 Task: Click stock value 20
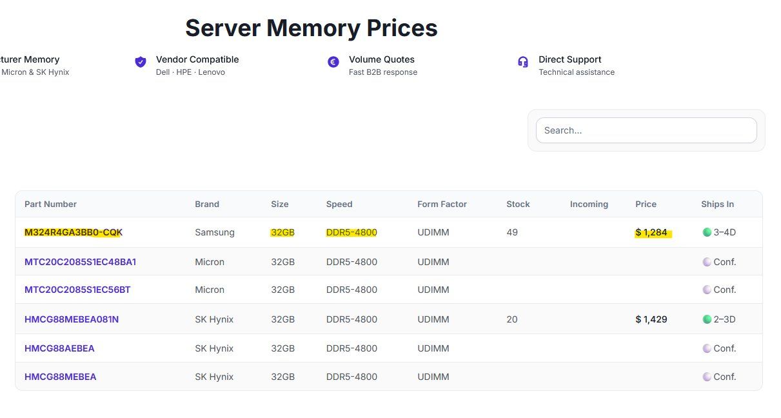513,319
